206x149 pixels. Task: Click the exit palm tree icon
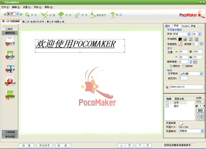pyautogui.click(x=112, y=15)
